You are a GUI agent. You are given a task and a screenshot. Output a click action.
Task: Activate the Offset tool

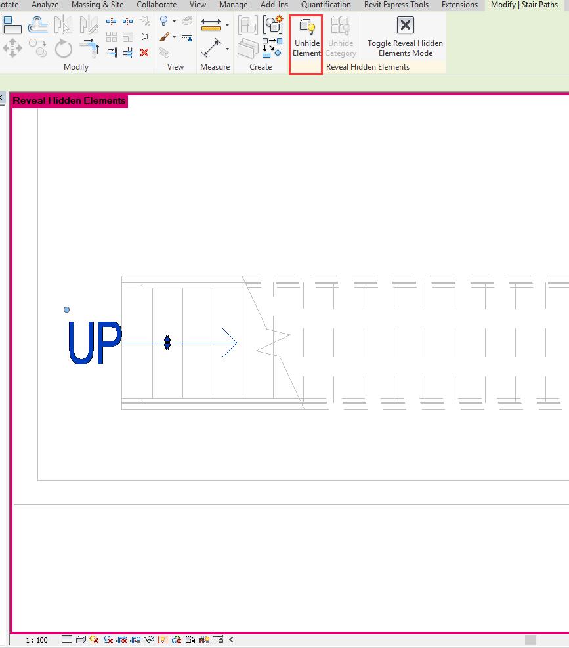coord(37,24)
